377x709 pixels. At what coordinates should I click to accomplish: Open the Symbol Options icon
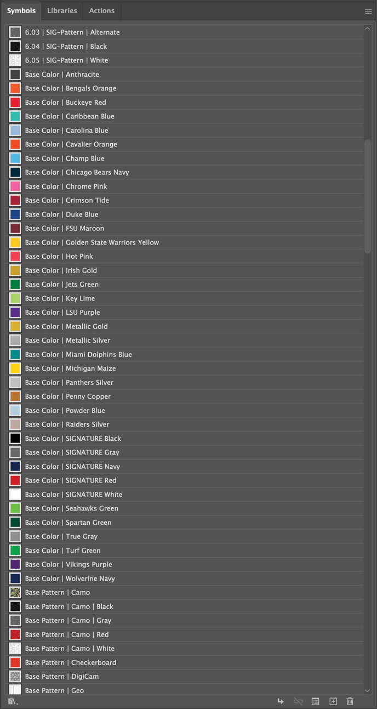[316, 701]
